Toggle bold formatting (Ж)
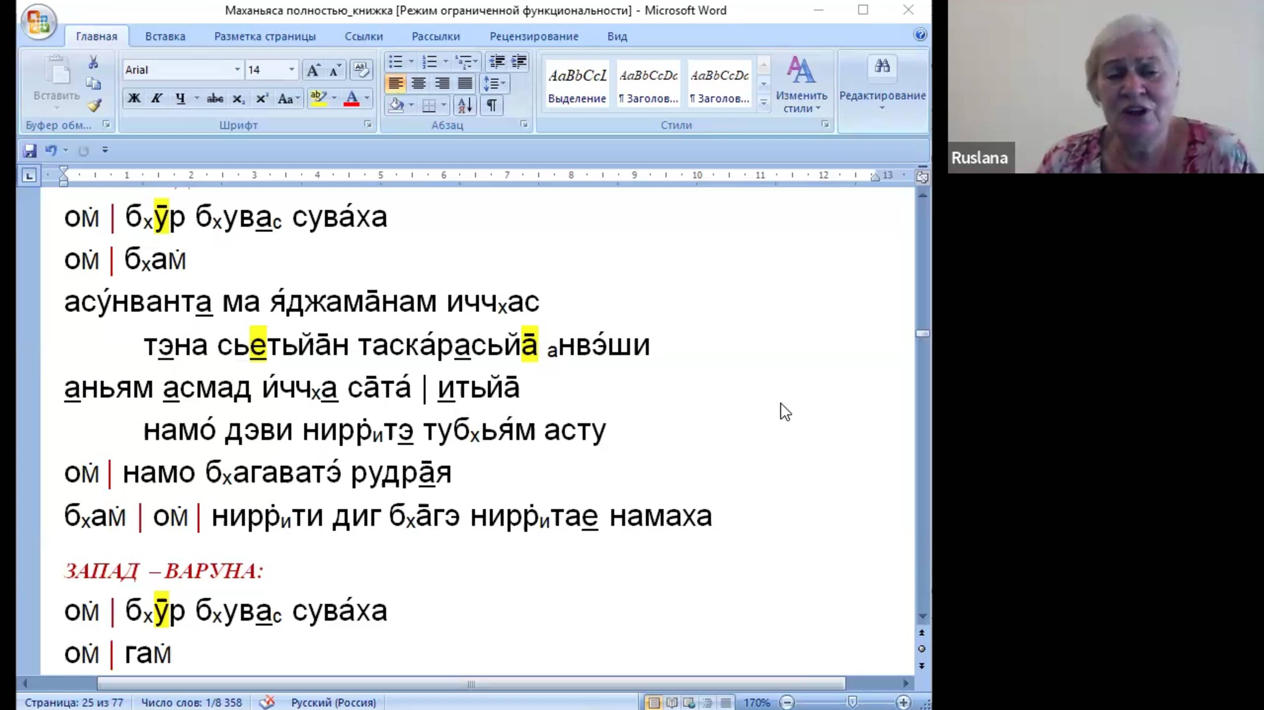This screenshot has width=1264, height=710. 134,99
